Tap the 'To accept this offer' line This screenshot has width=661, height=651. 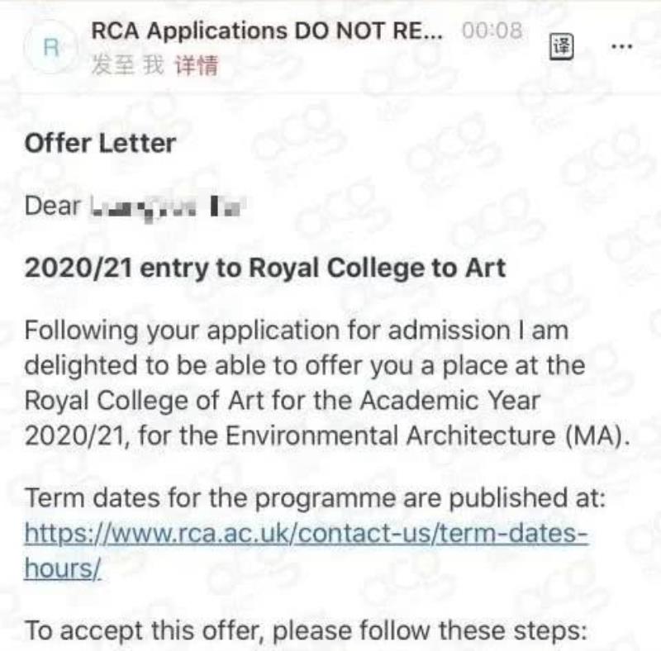point(305,632)
